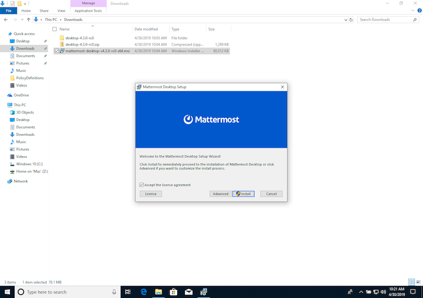Viewport: 423px width, 298px height.
Task: Uncheck Accept the license agreement
Action: pos(142,185)
